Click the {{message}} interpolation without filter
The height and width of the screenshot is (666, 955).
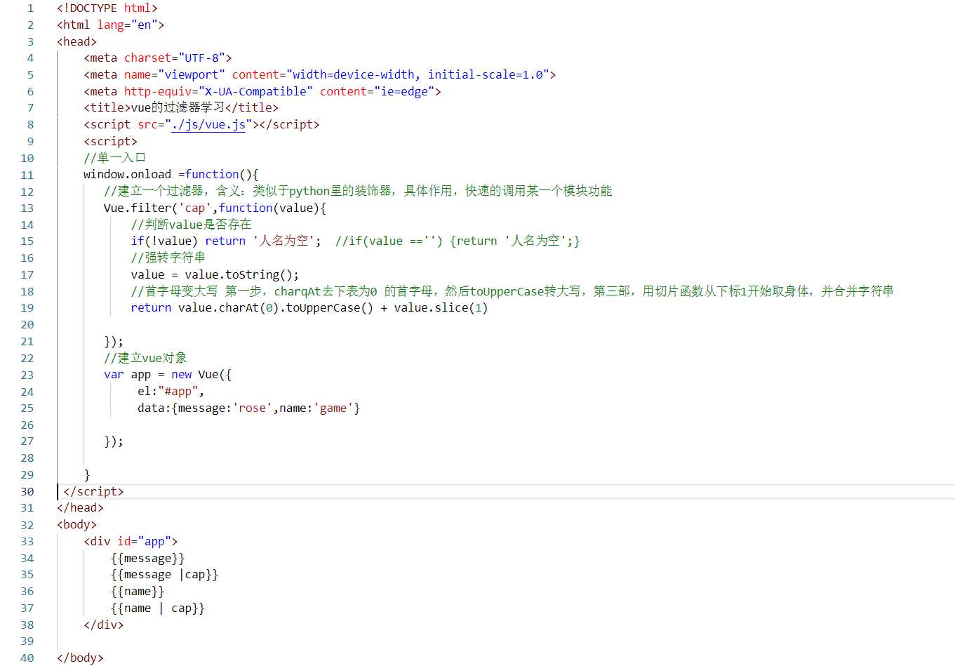[x=147, y=558]
